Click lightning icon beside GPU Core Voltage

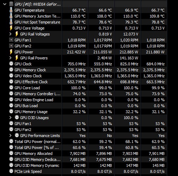click(11, 28)
